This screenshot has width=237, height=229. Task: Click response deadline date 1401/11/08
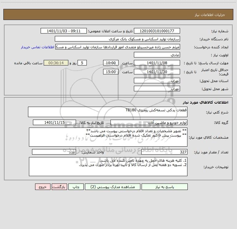157,63
